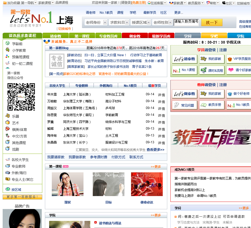Click the 免费注册 link
The height and width of the screenshot is (228, 251).
click(x=139, y=3)
